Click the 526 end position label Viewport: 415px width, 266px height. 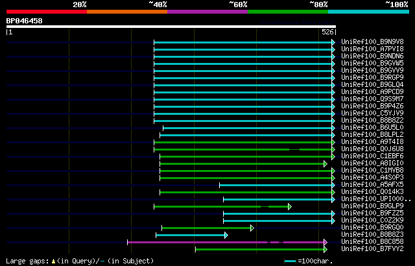327,32
